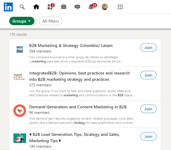Open the apps grid icon
This screenshot has width=171, height=150.
coord(120,7)
